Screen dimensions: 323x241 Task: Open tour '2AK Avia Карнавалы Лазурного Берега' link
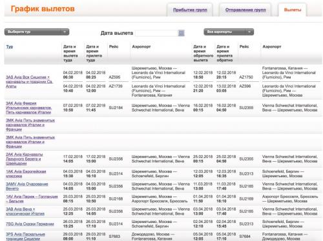click(x=25, y=159)
